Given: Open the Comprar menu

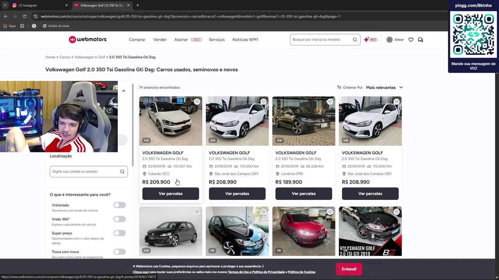Looking at the screenshot, I should 137,40.
